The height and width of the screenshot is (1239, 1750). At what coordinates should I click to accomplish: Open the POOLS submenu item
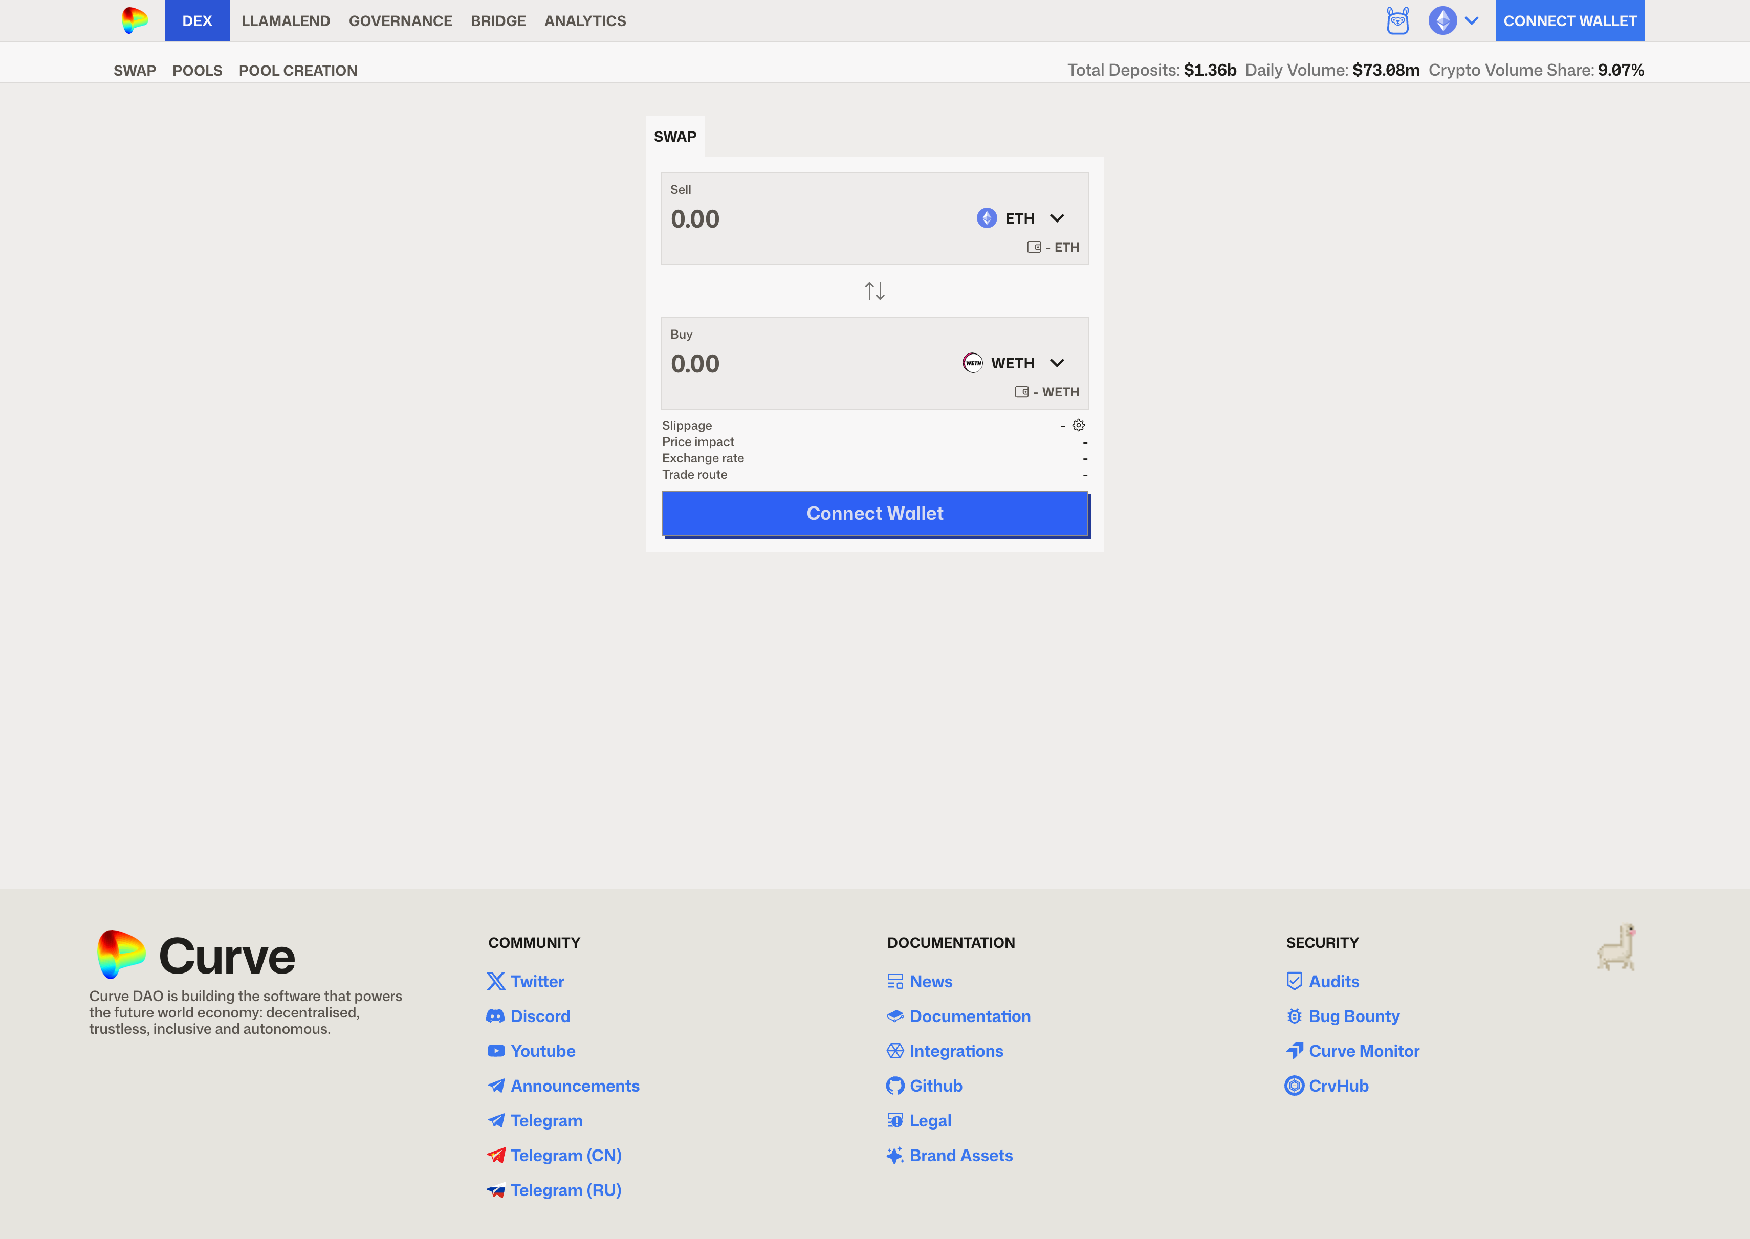[x=198, y=70]
